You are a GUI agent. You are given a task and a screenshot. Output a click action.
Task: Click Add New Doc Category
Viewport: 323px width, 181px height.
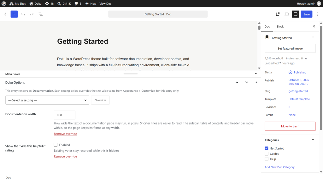coord(279,167)
